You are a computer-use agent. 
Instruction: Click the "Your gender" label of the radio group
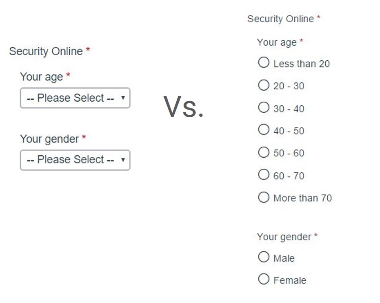click(284, 237)
